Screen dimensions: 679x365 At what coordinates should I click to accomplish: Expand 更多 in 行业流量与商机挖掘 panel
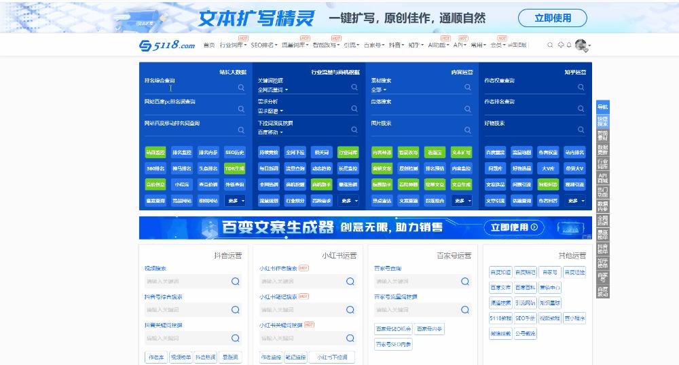[348, 201]
